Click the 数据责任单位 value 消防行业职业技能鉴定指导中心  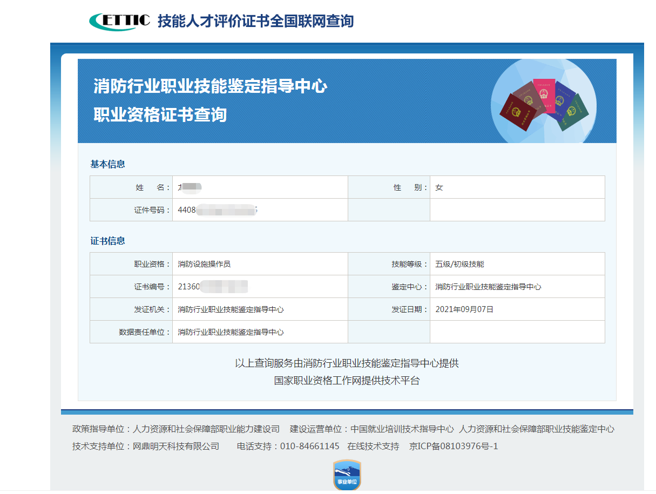pyautogui.click(x=231, y=332)
